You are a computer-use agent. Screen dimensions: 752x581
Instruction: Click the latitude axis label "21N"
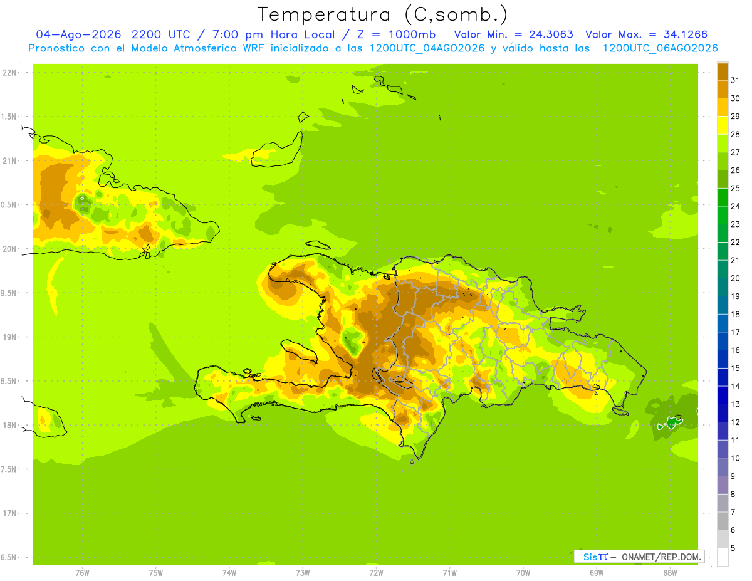pyautogui.click(x=9, y=160)
